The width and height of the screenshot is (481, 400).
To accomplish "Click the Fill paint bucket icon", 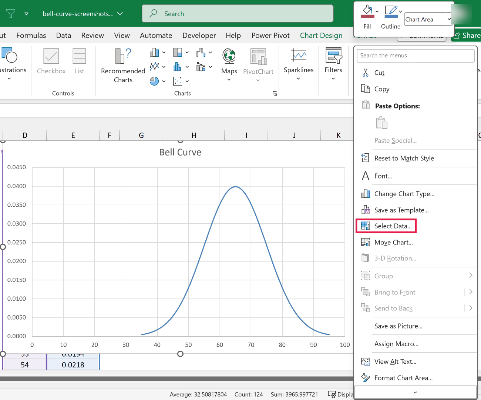I will (x=367, y=12).
